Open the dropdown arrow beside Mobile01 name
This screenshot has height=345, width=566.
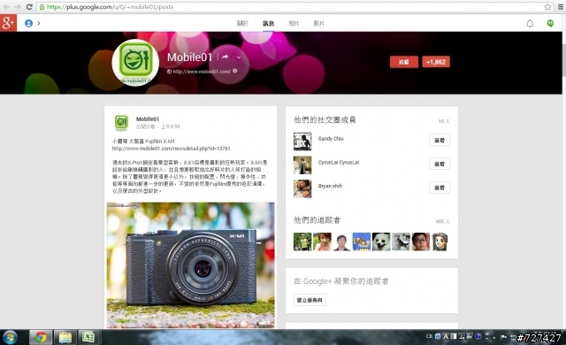pyautogui.click(x=239, y=57)
